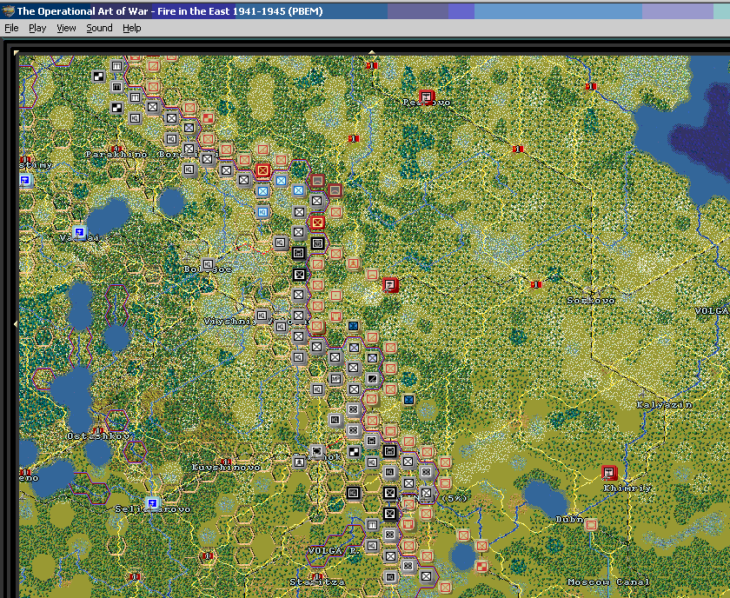Click the Moscow Canal label
730x598 pixels.
click(x=608, y=581)
